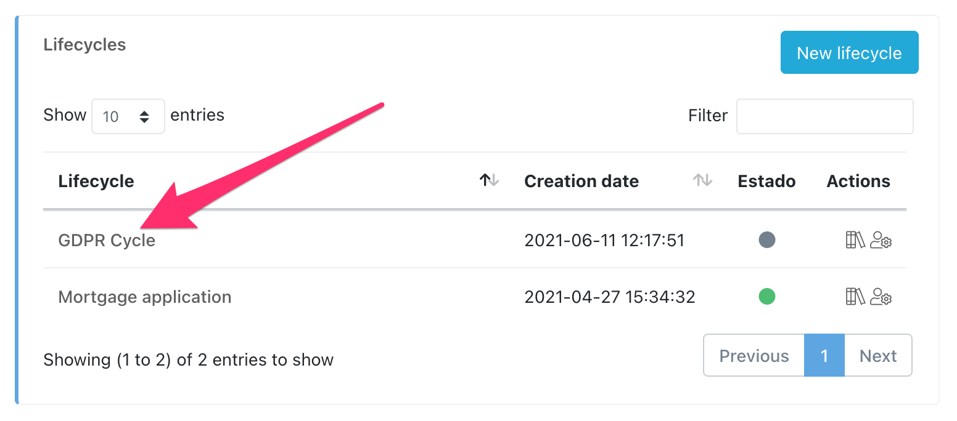This screenshot has width=957, height=421.
Task: Click the Lifecycle column header
Action: click(x=96, y=182)
